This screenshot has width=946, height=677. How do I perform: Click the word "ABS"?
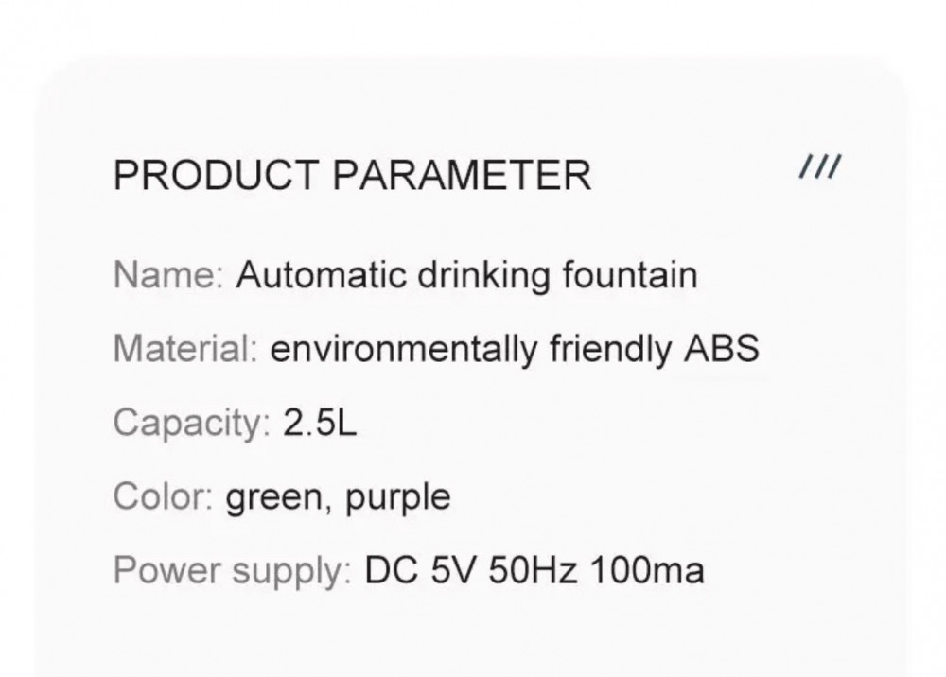pos(721,349)
